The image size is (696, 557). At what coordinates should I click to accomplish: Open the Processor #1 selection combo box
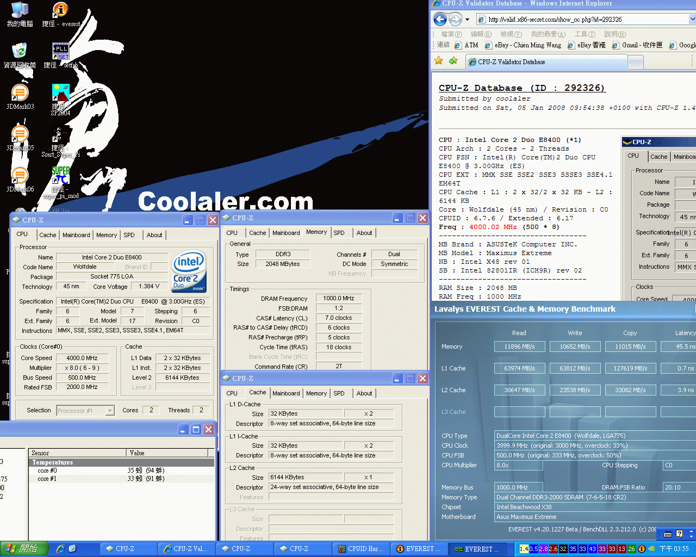click(x=86, y=411)
